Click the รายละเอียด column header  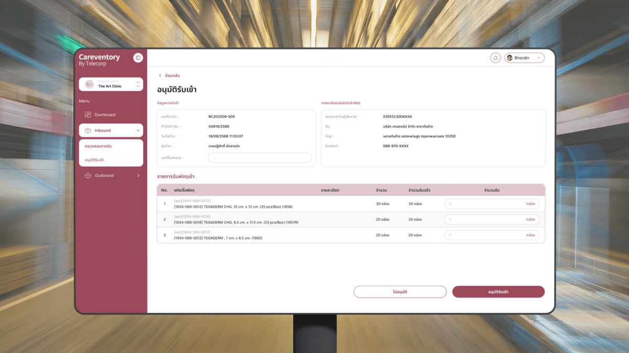point(330,190)
